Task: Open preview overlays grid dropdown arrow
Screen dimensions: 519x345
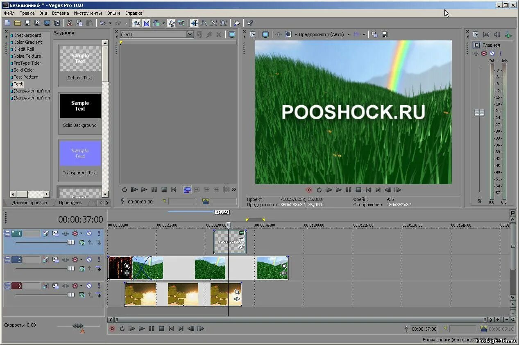Action: coord(364,35)
